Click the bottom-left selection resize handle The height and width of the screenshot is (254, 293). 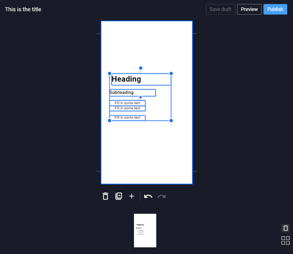point(110,120)
